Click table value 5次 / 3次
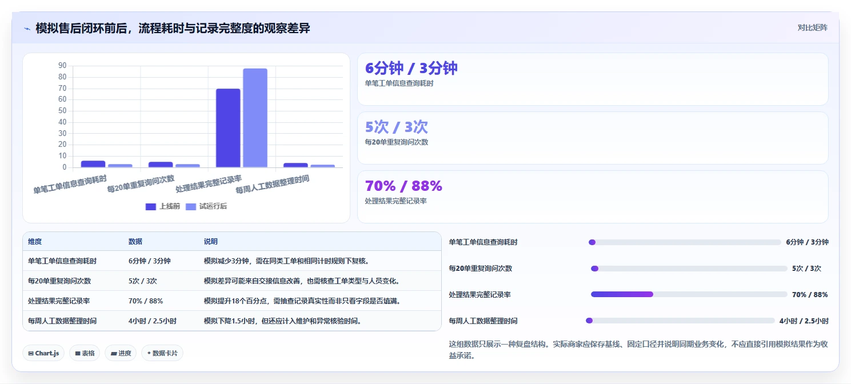Viewport: 851px width, 384px height. [x=143, y=281]
